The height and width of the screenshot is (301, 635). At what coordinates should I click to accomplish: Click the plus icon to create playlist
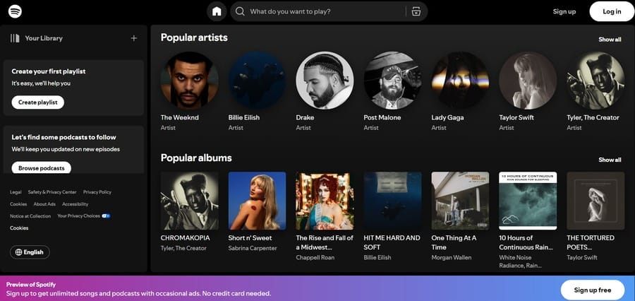click(134, 38)
